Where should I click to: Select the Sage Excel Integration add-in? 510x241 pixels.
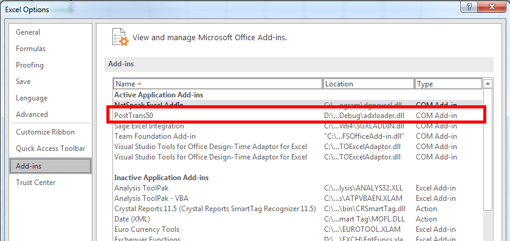coord(298,126)
